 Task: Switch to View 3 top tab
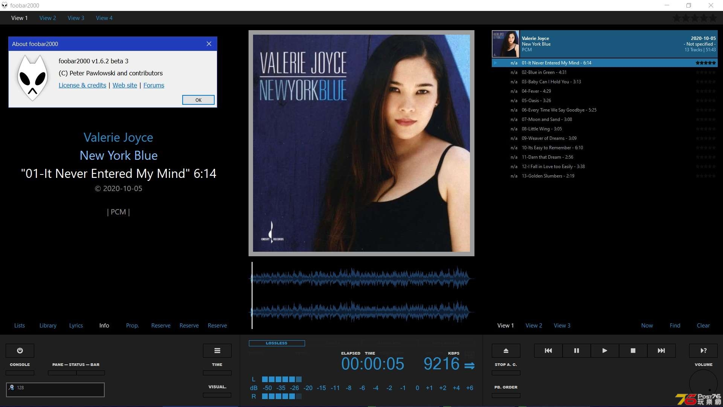point(76,18)
